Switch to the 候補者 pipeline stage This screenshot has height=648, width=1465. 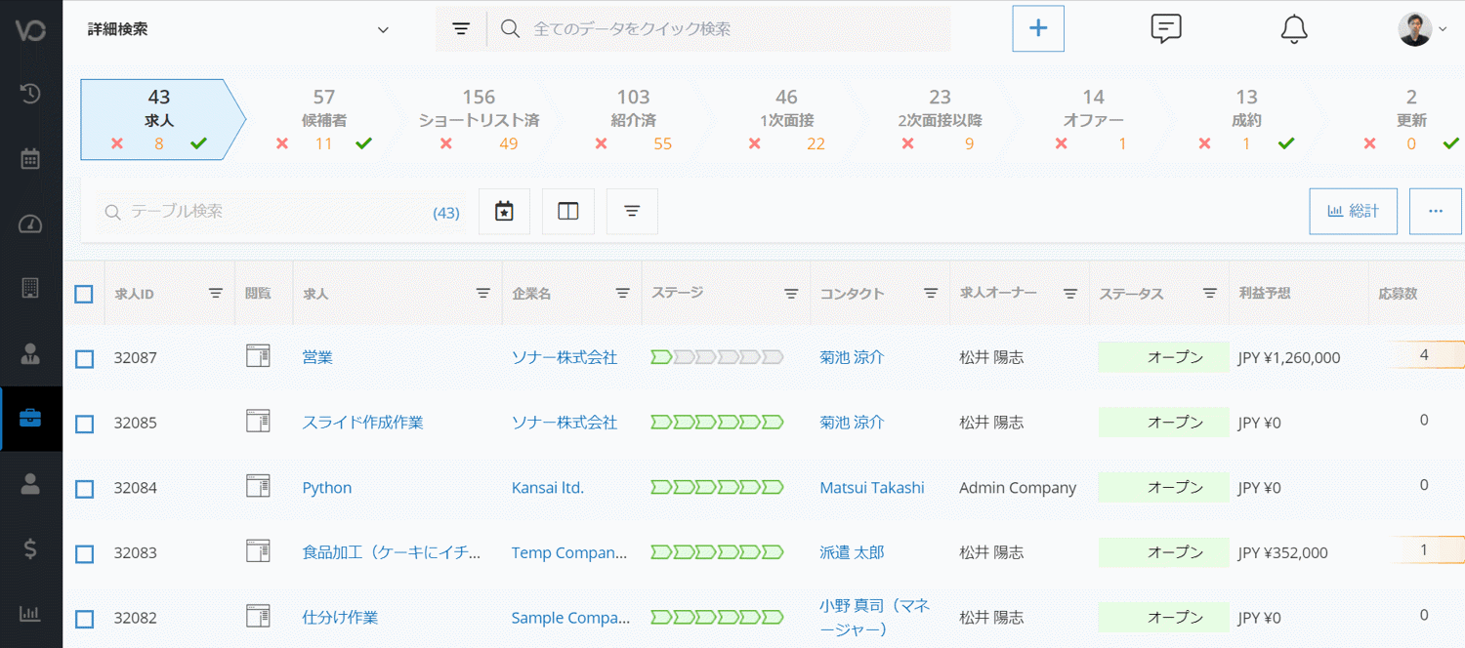pos(323,120)
